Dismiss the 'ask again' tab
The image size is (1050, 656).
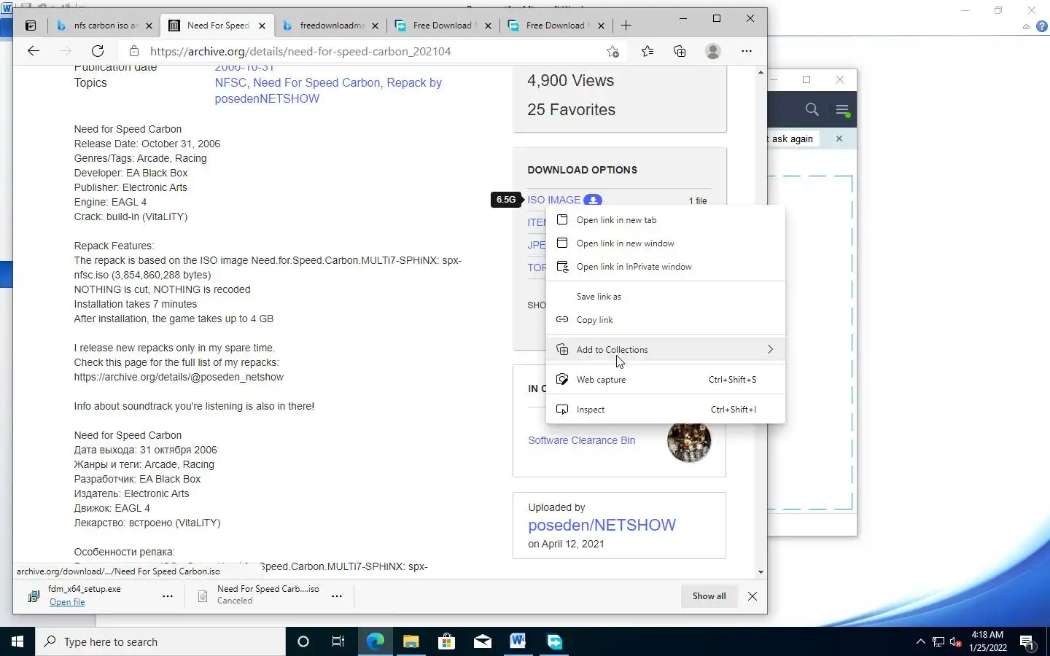click(839, 138)
